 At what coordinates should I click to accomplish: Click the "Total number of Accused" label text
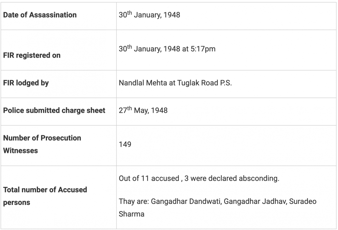click(45, 190)
